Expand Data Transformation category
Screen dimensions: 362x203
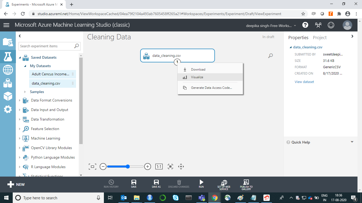click(20, 119)
